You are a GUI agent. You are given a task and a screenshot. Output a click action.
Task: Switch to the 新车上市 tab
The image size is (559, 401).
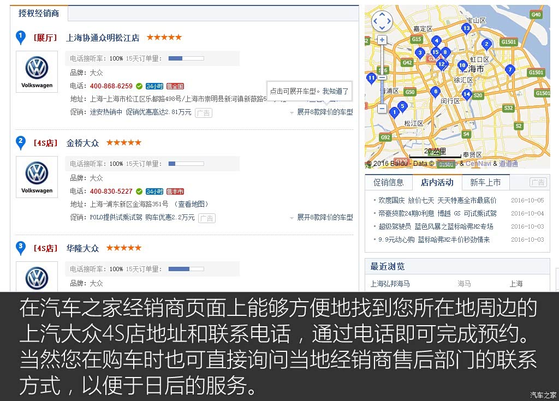click(485, 183)
